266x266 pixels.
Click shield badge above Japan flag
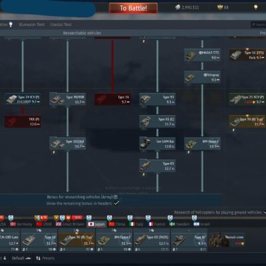88,218
